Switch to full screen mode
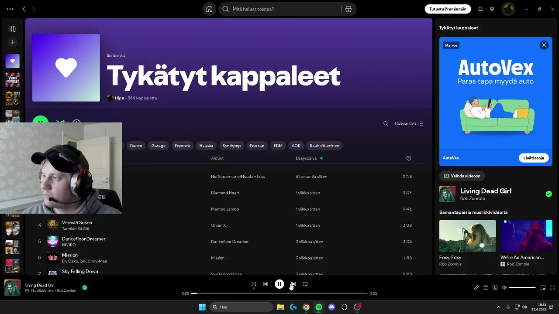The image size is (559, 314). 552,288
